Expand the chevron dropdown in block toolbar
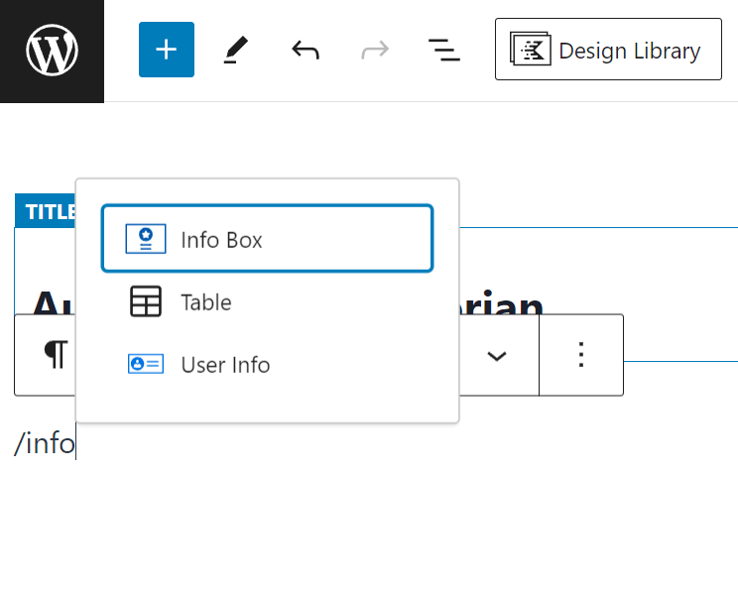 pyautogui.click(x=497, y=355)
